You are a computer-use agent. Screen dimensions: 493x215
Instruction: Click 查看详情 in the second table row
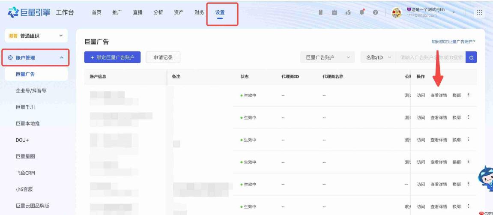click(x=439, y=117)
